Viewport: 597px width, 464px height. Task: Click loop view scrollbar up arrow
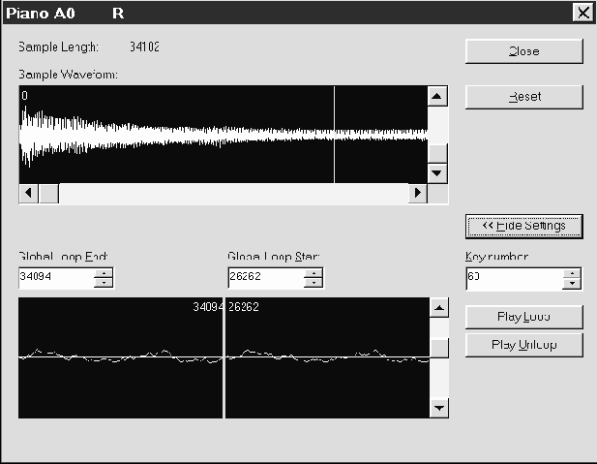pos(439,307)
